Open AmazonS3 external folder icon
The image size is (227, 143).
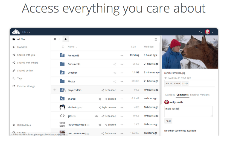coord(62,55)
